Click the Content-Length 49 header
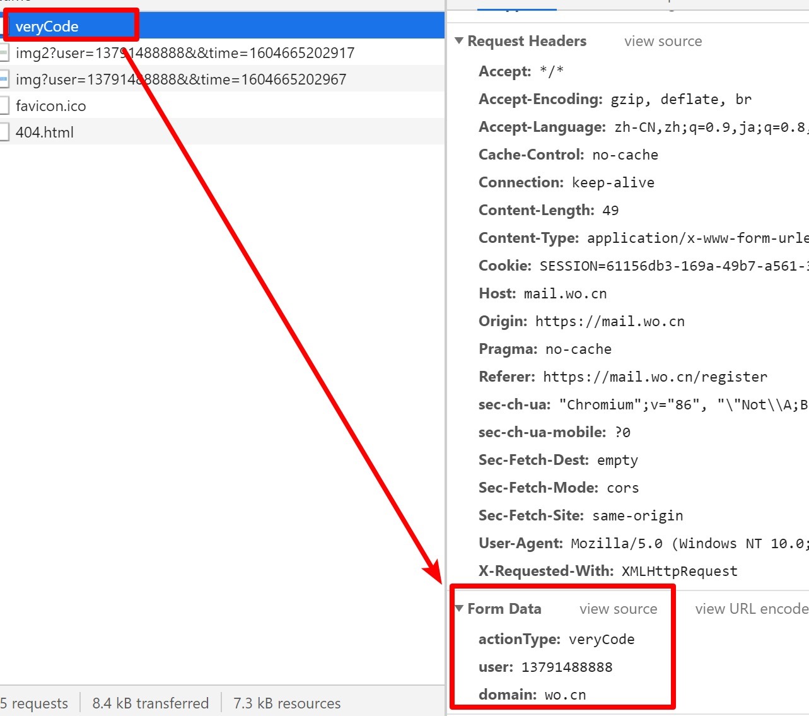Image resolution: width=809 pixels, height=716 pixels. (x=549, y=210)
